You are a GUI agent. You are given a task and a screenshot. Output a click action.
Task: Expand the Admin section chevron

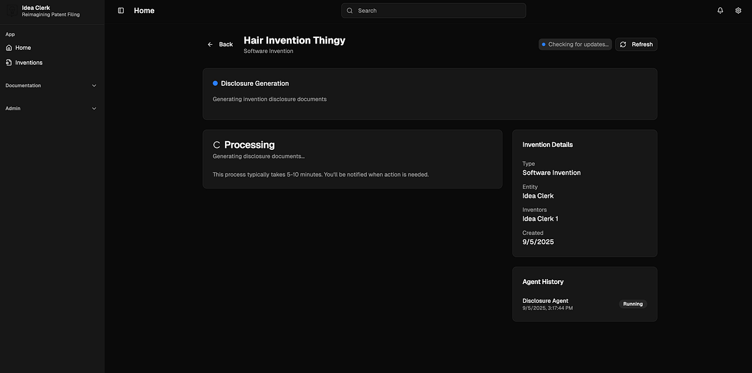[x=95, y=109]
